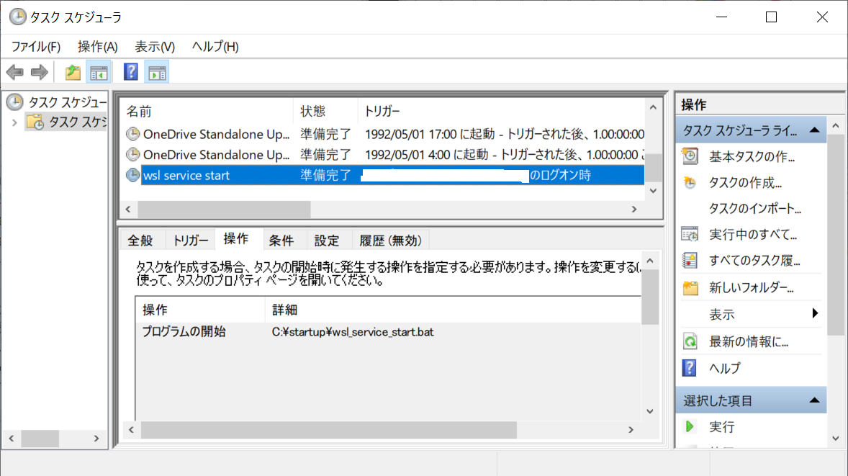This screenshot has height=476, width=848.
Task: Click タスクのインポート action link
Action: [x=755, y=208]
